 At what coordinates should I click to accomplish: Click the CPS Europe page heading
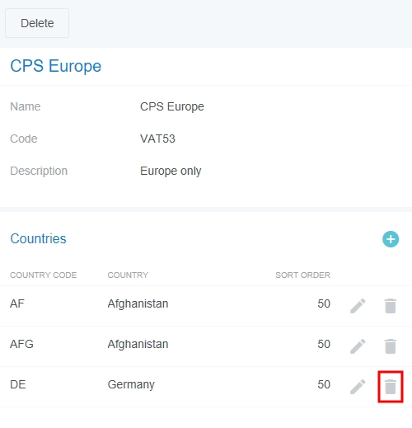pyautogui.click(x=56, y=66)
